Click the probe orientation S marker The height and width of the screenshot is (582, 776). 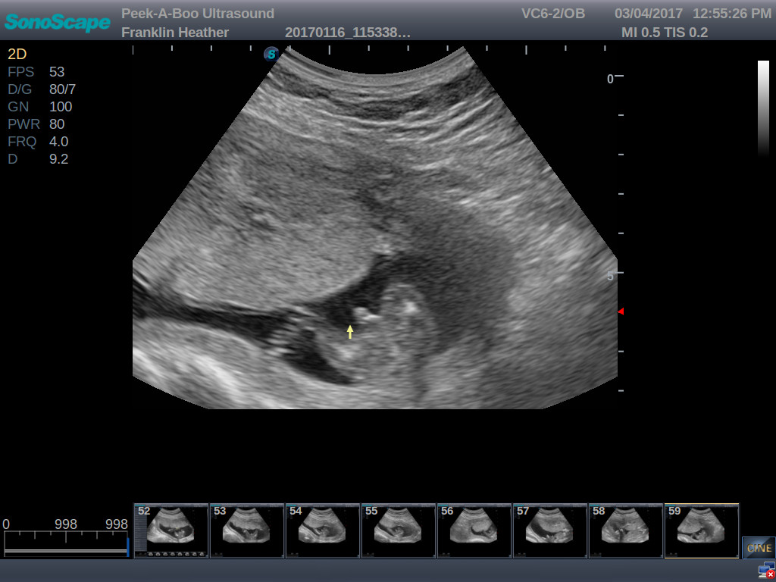click(271, 54)
